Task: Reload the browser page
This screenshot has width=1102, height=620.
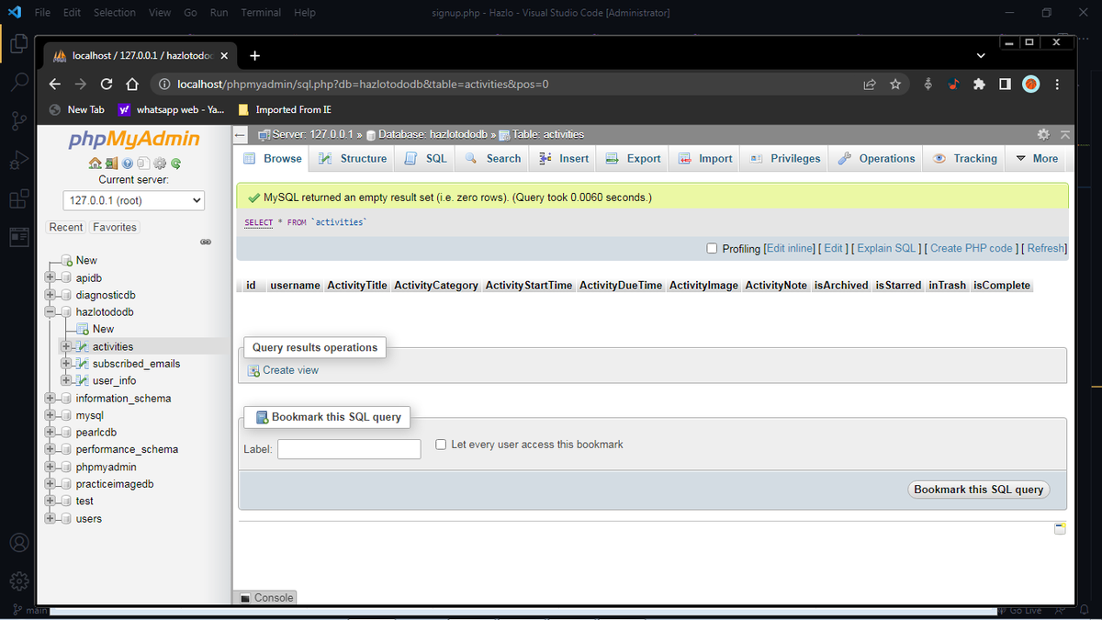Action: coord(107,84)
